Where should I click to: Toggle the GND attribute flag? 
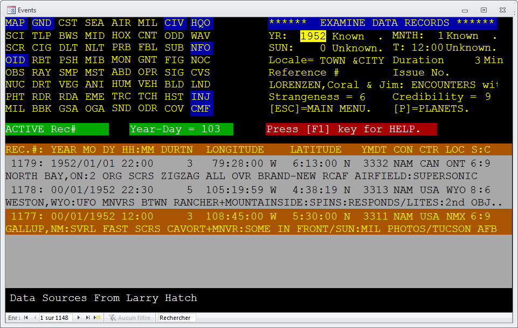tap(42, 23)
